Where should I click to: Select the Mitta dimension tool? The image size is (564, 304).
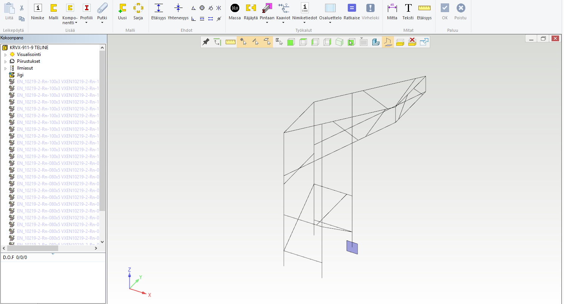[x=392, y=11]
